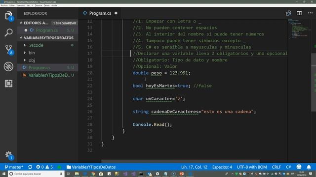
Task: Open File Explorer from taskbar
Action: (x=77, y=174)
